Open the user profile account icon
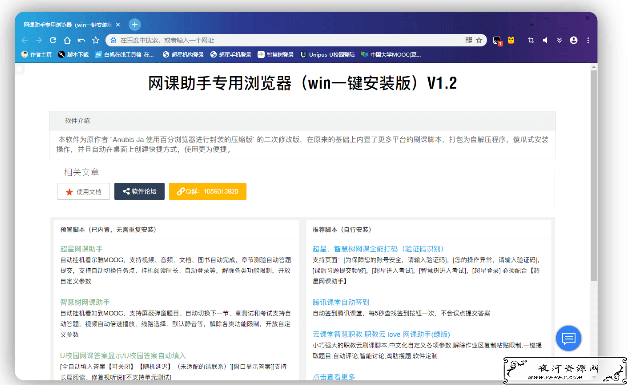 pyautogui.click(x=573, y=40)
